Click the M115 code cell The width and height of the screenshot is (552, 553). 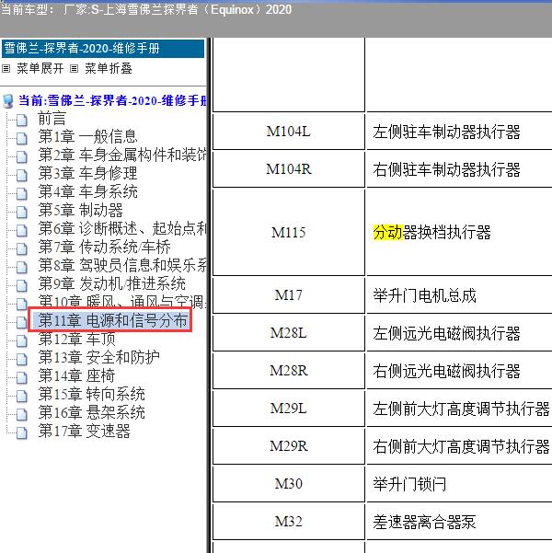(289, 233)
